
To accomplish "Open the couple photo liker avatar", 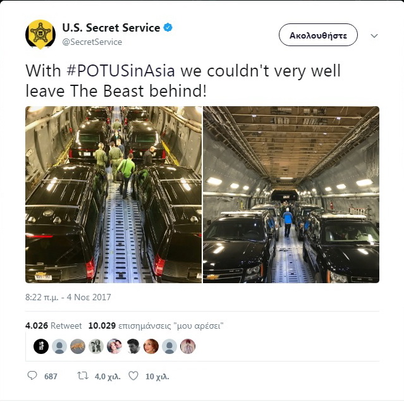I will 114,346.
